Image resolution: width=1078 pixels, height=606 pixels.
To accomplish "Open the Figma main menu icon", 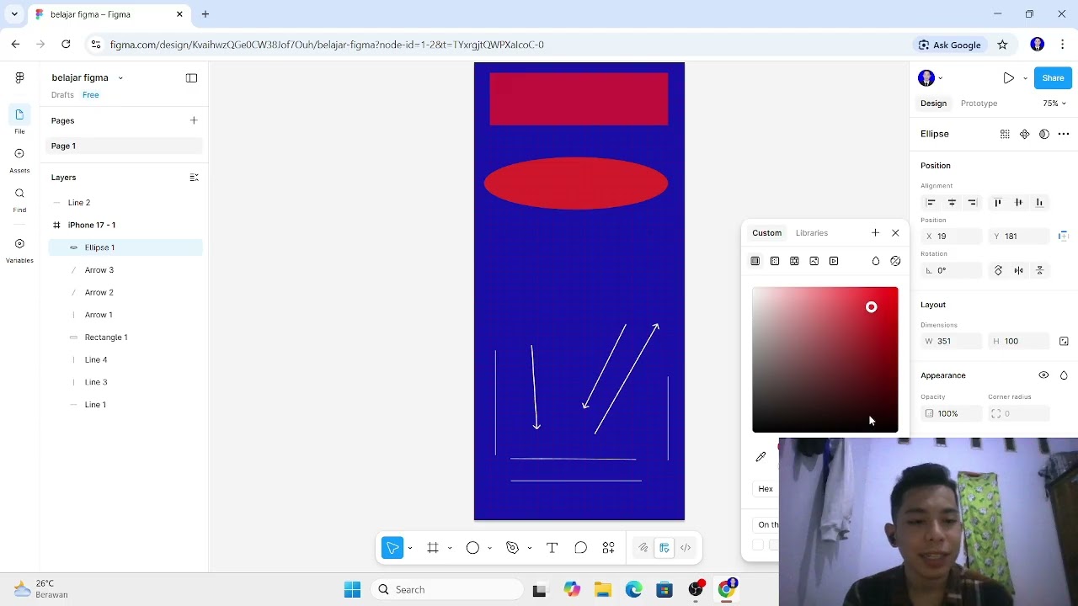I will (19, 77).
